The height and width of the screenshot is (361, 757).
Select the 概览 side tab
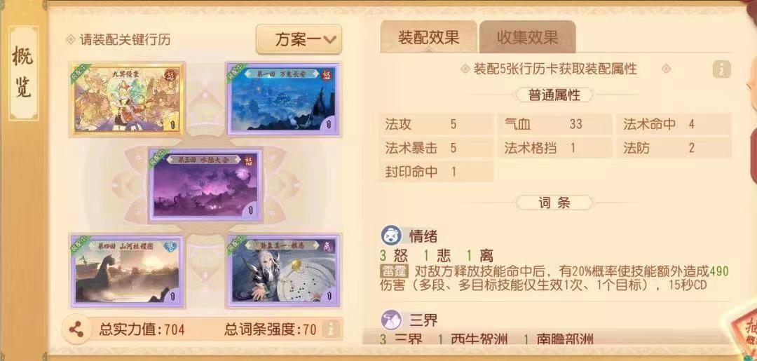[x=23, y=74]
